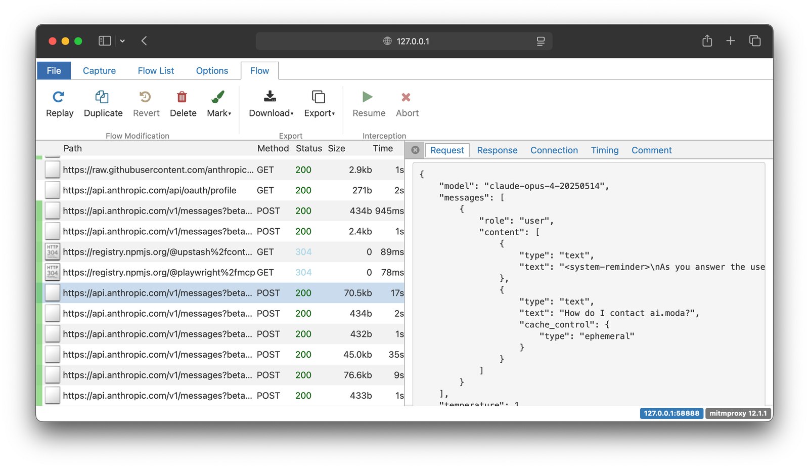Open the Export format dropdown

click(333, 114)
